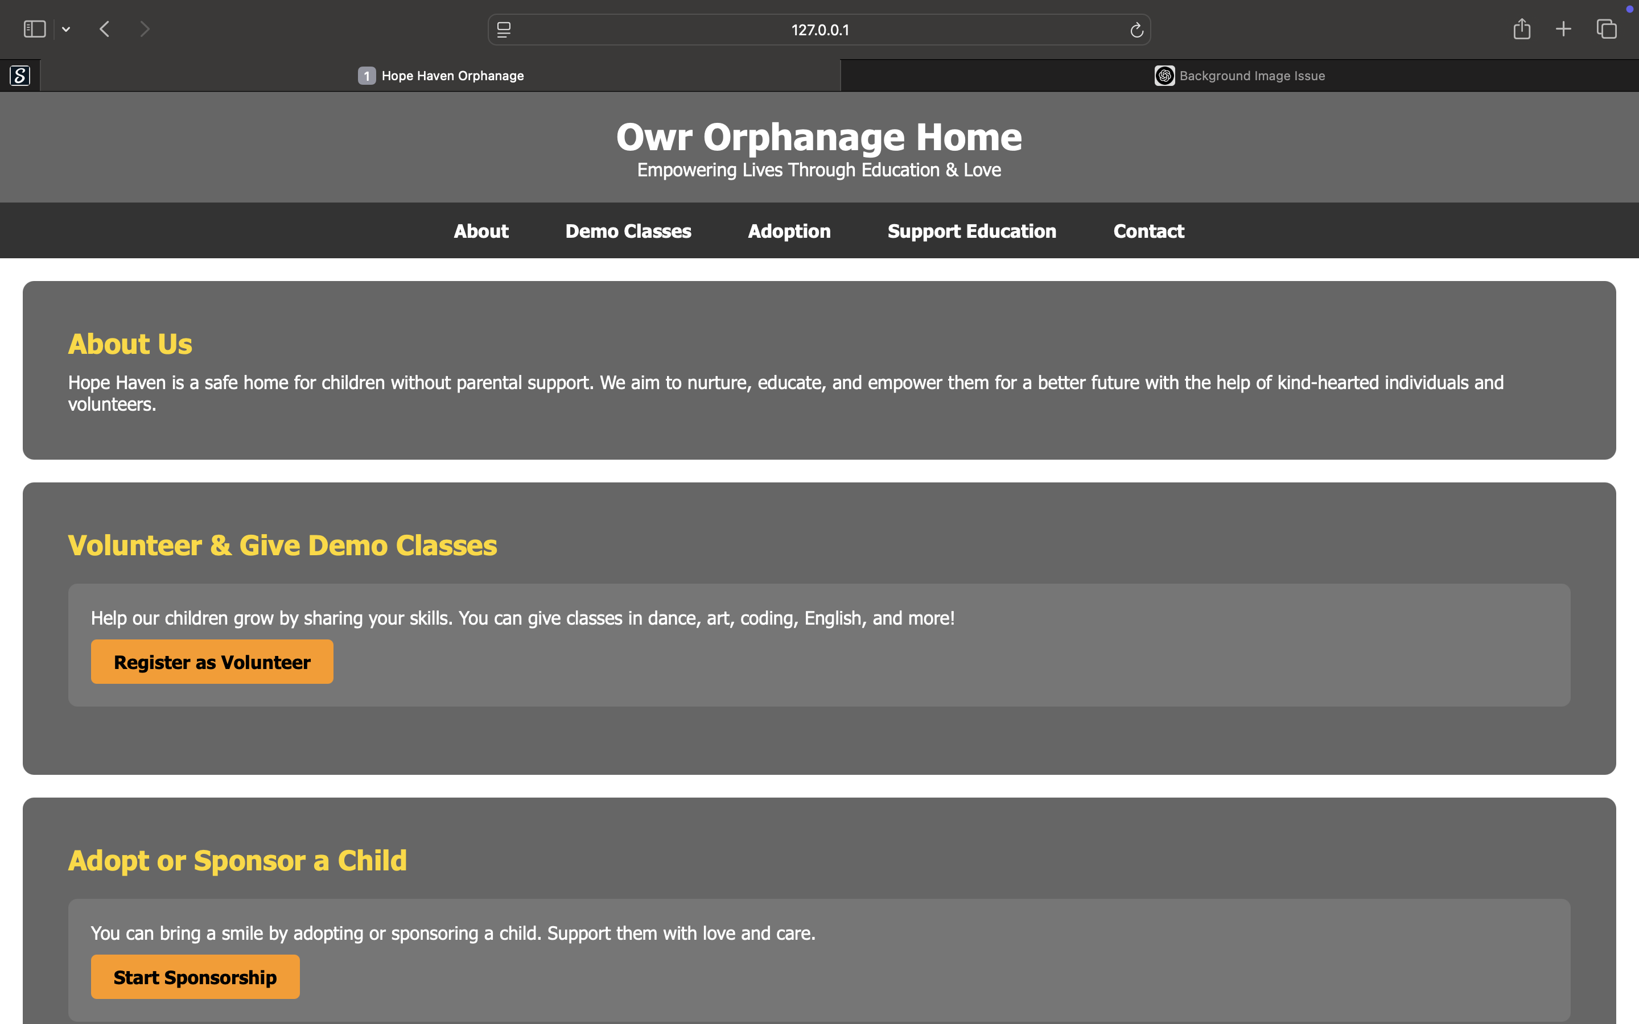Click the forward navigation arrow
1639x1024 pixels.
coord(144,29)
